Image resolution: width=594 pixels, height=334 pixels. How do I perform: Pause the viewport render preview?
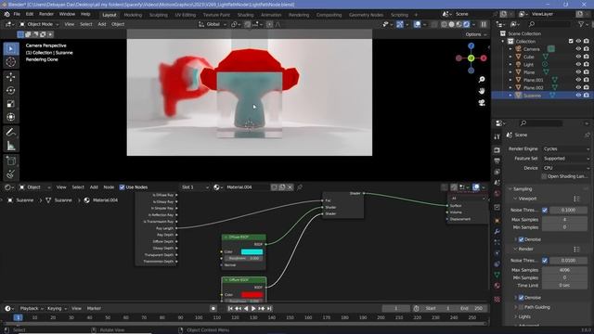pos(484,24)
